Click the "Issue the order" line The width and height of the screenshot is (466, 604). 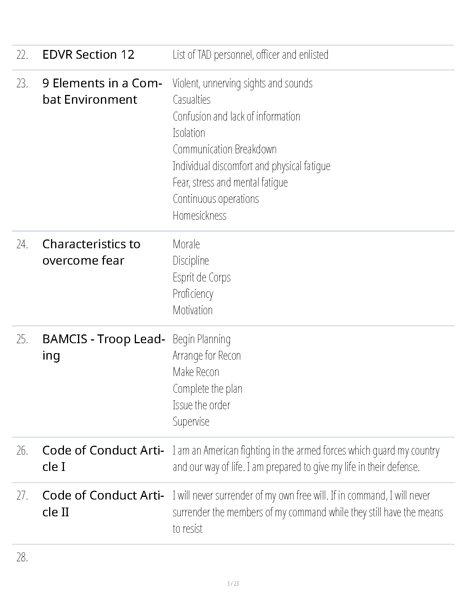[201, 405]
